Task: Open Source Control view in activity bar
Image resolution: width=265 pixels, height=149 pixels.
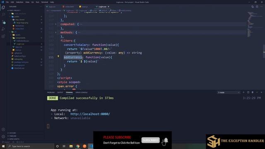Action: [x=3, y=22]
